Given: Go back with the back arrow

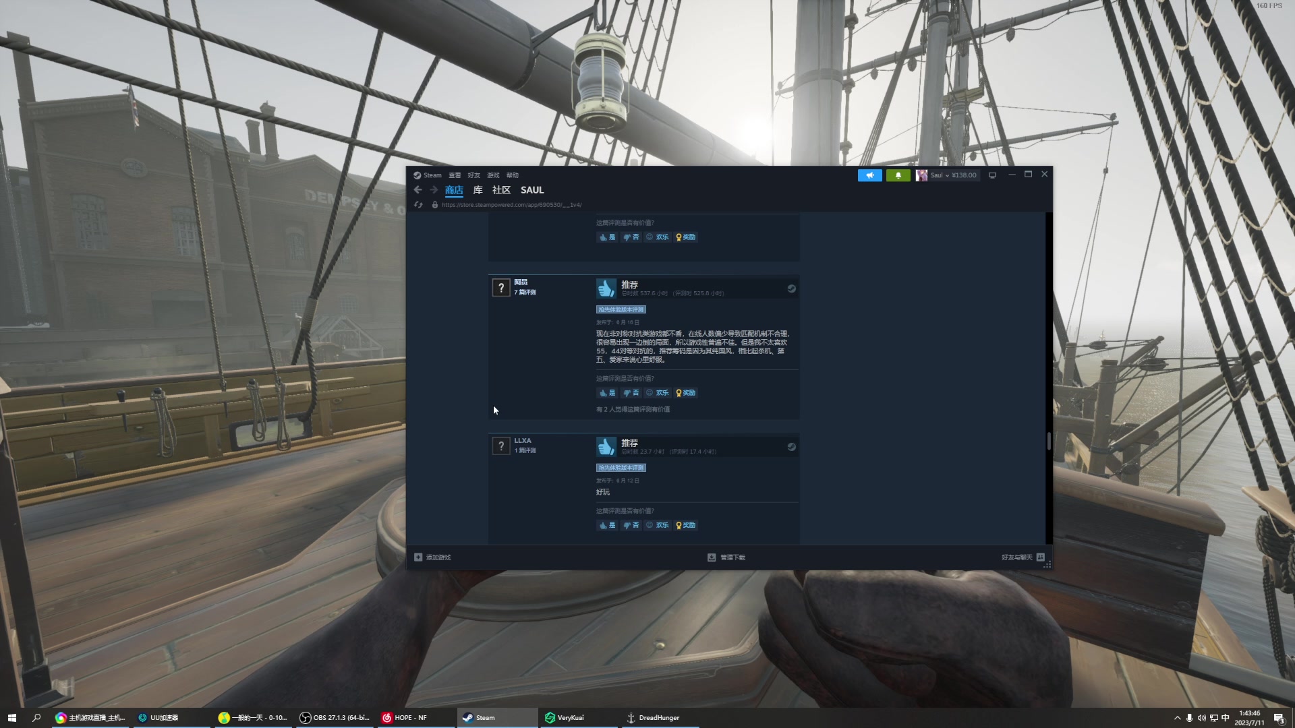Looking at the screenshot, I should tap(418, 190).
